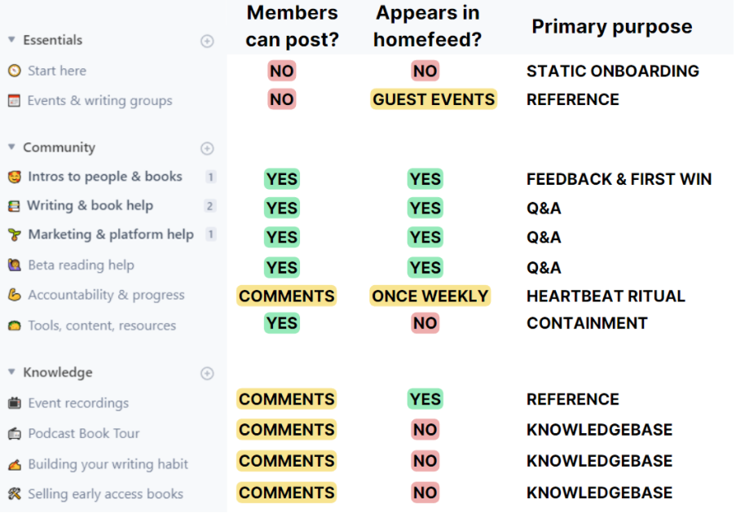Click the Event recordings camera icon

pyautogui.click(x=14, y=403)
